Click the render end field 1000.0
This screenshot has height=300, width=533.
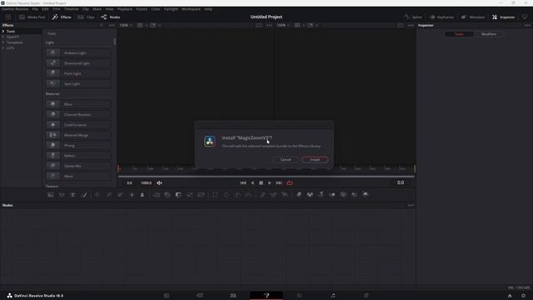tap(147, 183)
